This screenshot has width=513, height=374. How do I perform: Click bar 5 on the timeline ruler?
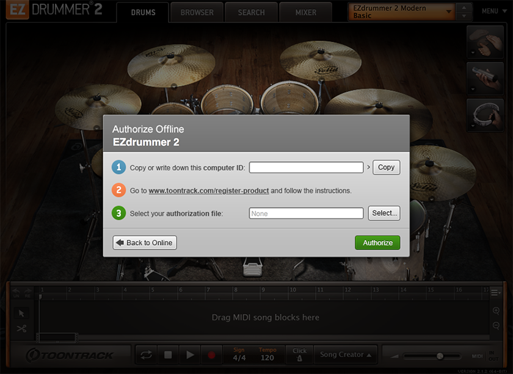click(x=153, y=290)
